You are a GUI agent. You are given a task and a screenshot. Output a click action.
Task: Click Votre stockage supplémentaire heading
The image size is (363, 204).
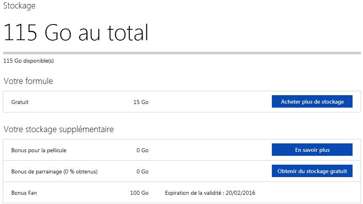(59, 129)
